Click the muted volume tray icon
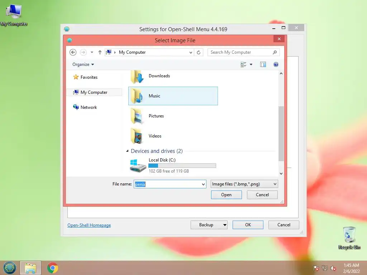Viewport: 367px width, 275px height. click(333, 268)
